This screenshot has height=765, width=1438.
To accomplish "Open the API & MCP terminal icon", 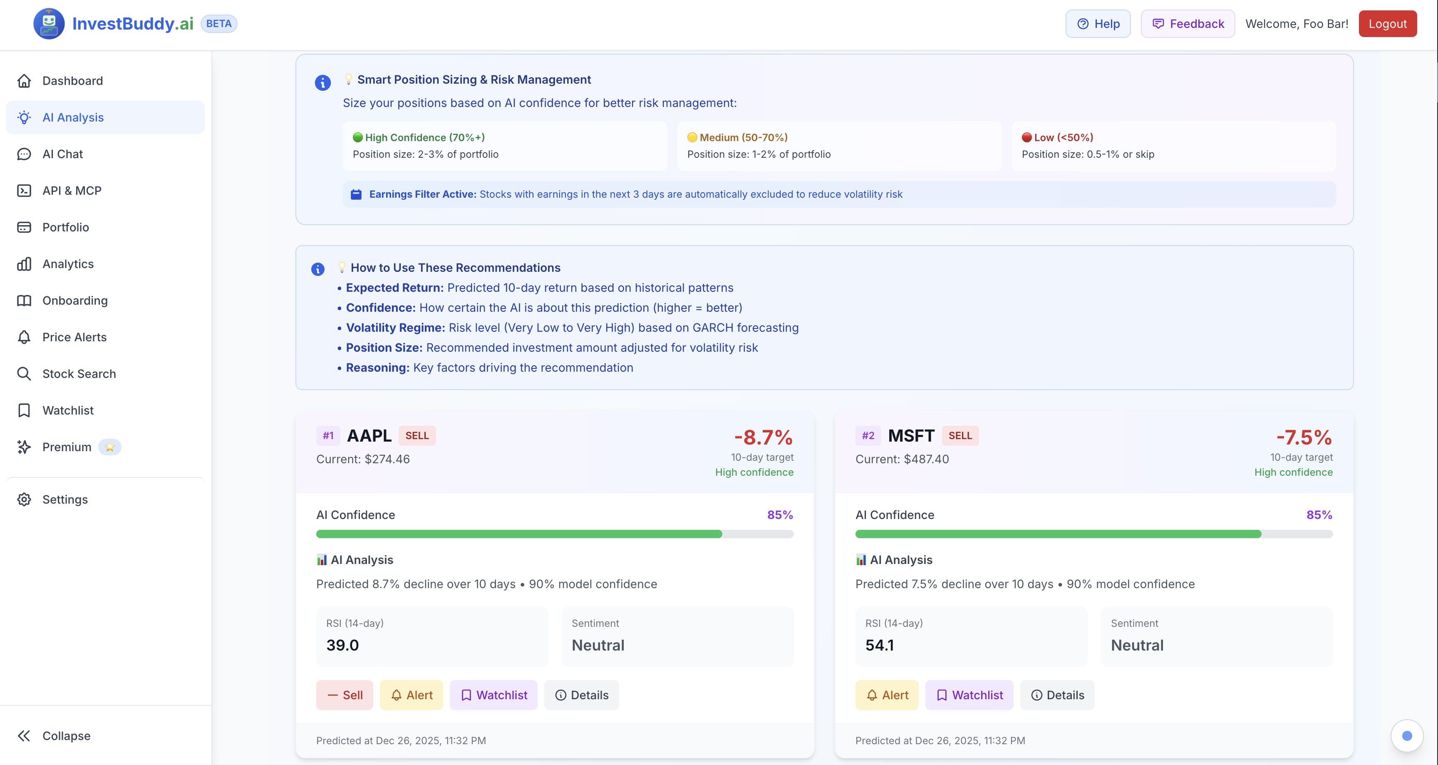I will 24,190.
